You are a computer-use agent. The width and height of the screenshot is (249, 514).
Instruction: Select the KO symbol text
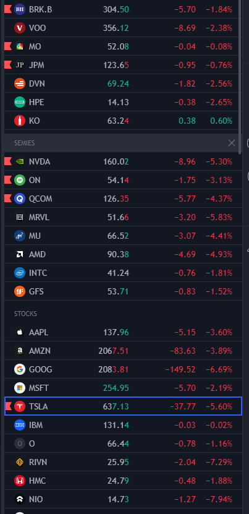click(x=34, y=121)
